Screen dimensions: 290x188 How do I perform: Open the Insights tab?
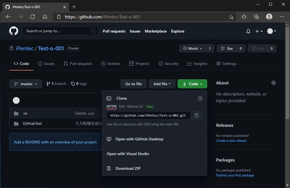coord(197,63)
